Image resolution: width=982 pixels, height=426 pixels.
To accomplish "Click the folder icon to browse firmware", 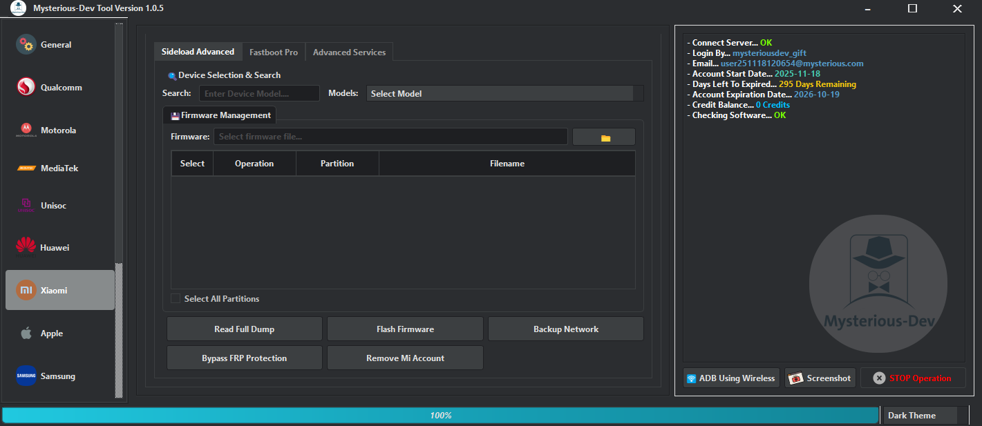I will point(603,136).
